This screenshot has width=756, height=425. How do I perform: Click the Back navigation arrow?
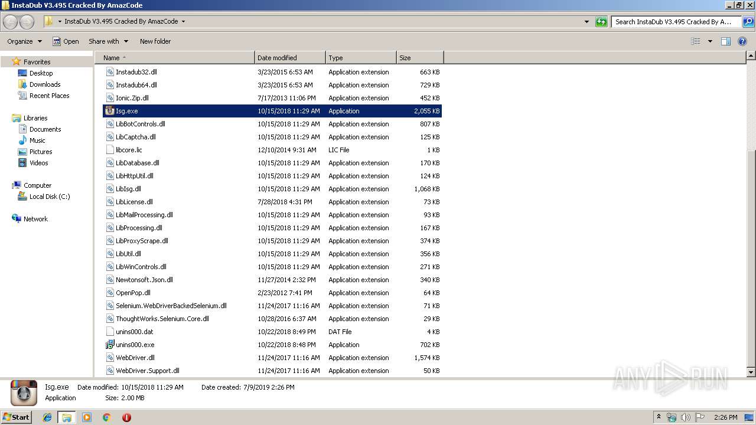(11, 22)
